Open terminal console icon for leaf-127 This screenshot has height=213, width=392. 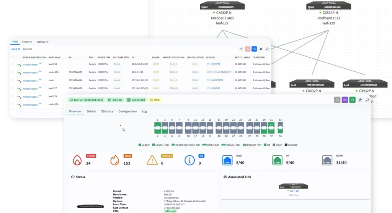[x=337, y=100]
